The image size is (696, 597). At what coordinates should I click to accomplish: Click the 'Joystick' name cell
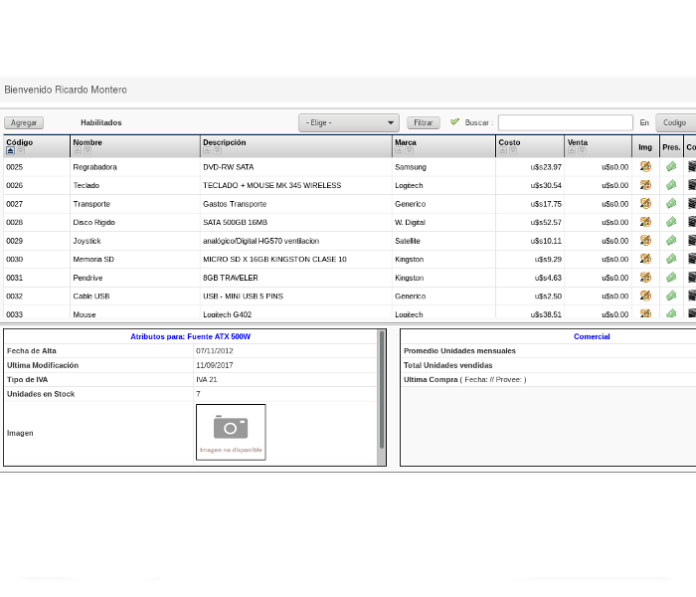click(x=87, y=241)
